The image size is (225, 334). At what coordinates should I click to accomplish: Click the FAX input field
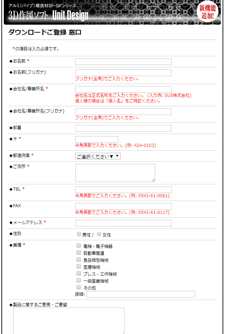tap(123, 206)
